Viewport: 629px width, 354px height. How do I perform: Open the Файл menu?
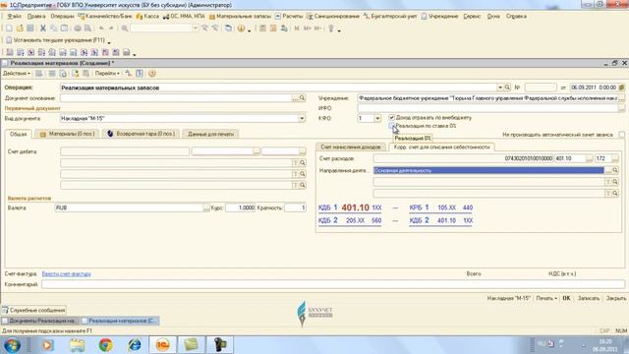click(14, 16)
